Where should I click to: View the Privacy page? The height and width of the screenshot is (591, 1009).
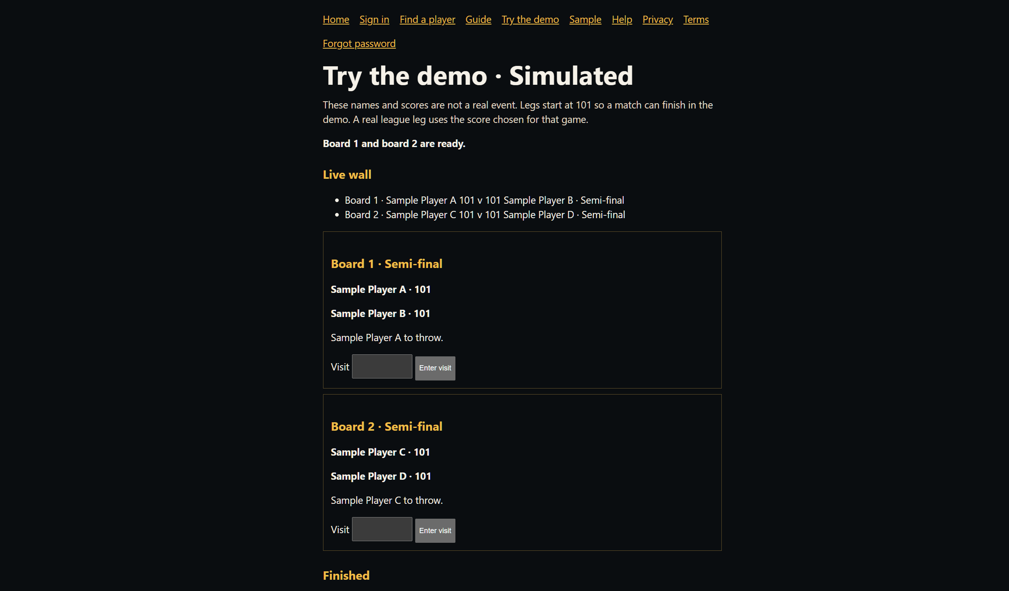(x=658, y=19)
